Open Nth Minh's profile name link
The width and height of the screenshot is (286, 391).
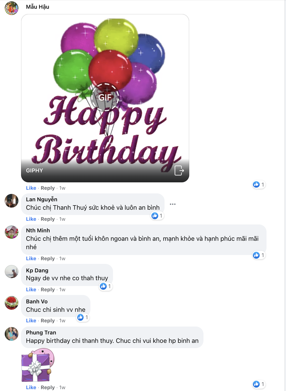[x=38, y=230]
